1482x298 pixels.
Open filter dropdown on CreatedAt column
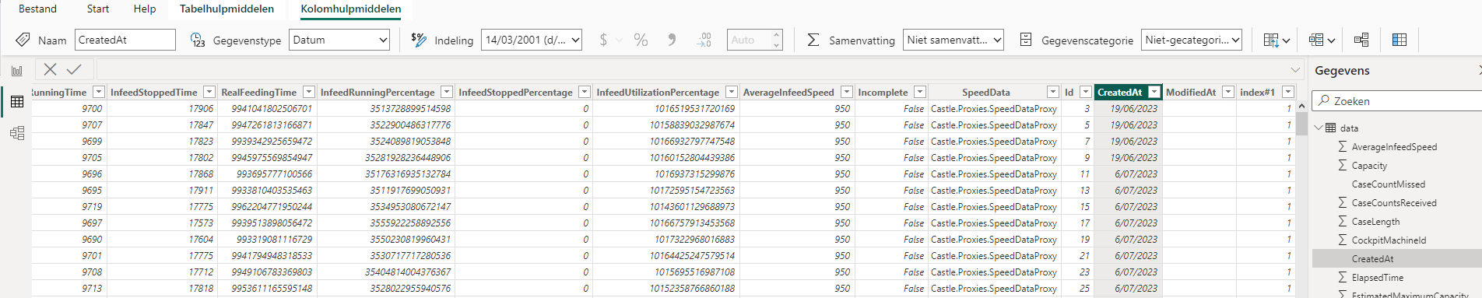click(1154, 92)
